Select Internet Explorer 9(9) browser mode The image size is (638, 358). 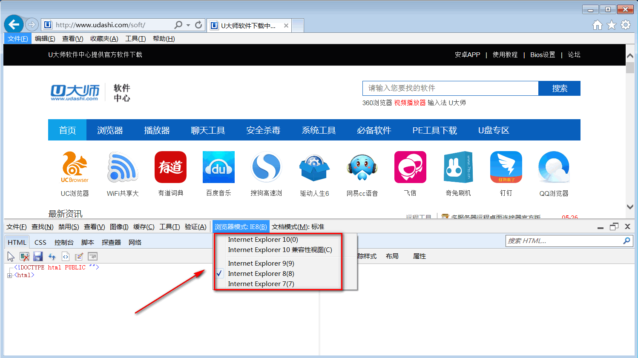tap(261, 263)
